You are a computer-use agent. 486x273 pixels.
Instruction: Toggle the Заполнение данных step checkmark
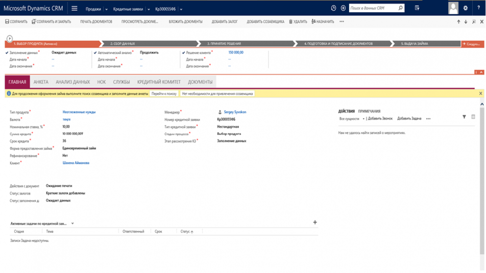7,52
